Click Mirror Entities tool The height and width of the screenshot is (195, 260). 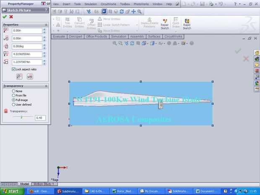click(109, 19)
